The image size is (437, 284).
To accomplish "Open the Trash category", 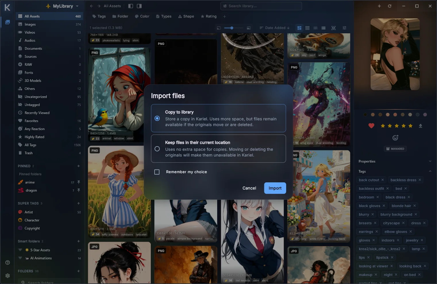I will pos(49,153).
